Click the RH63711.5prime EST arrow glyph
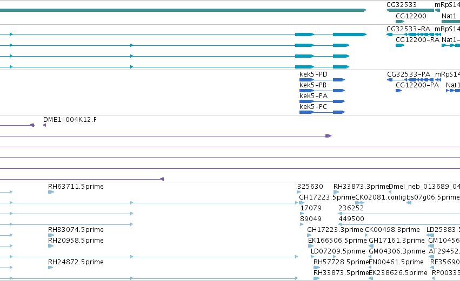Image resolution: width=460 pixels, height=281 pixels. (x=51, y=192)
